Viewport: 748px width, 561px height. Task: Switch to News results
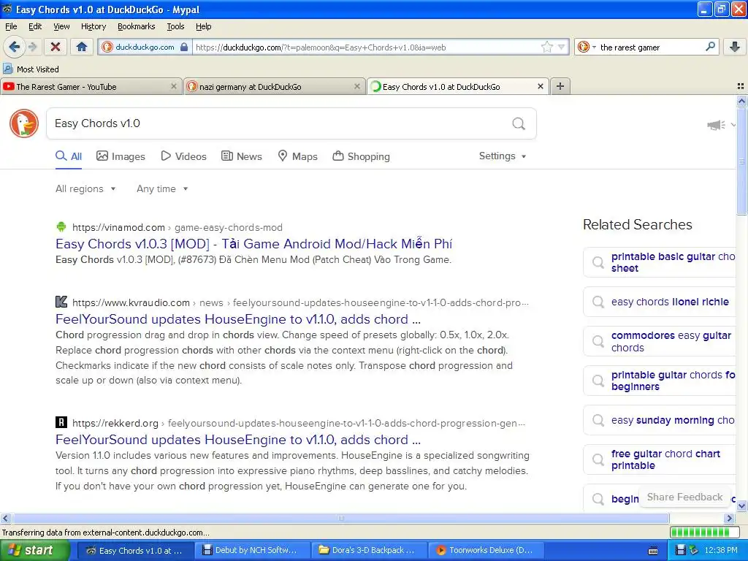click(242, 156)
